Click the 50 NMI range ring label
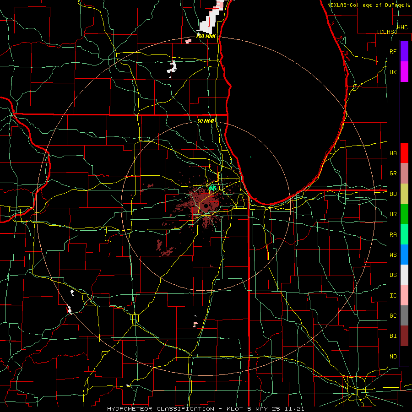 pos(206,121)
